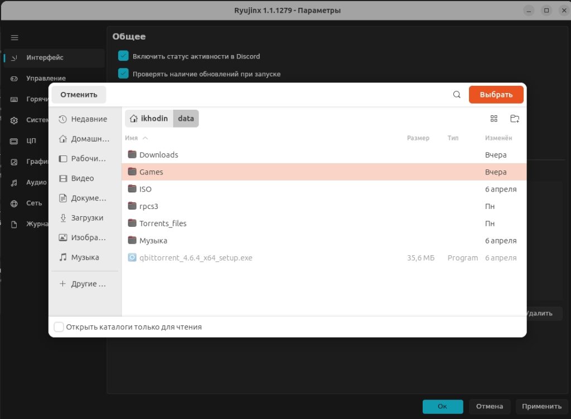Click the keyboard icon for hotkeys
The image size is (571, 419).
14,99
